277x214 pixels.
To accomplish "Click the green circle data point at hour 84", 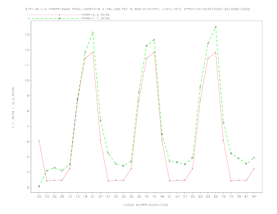I will click(x=254, y=158).
